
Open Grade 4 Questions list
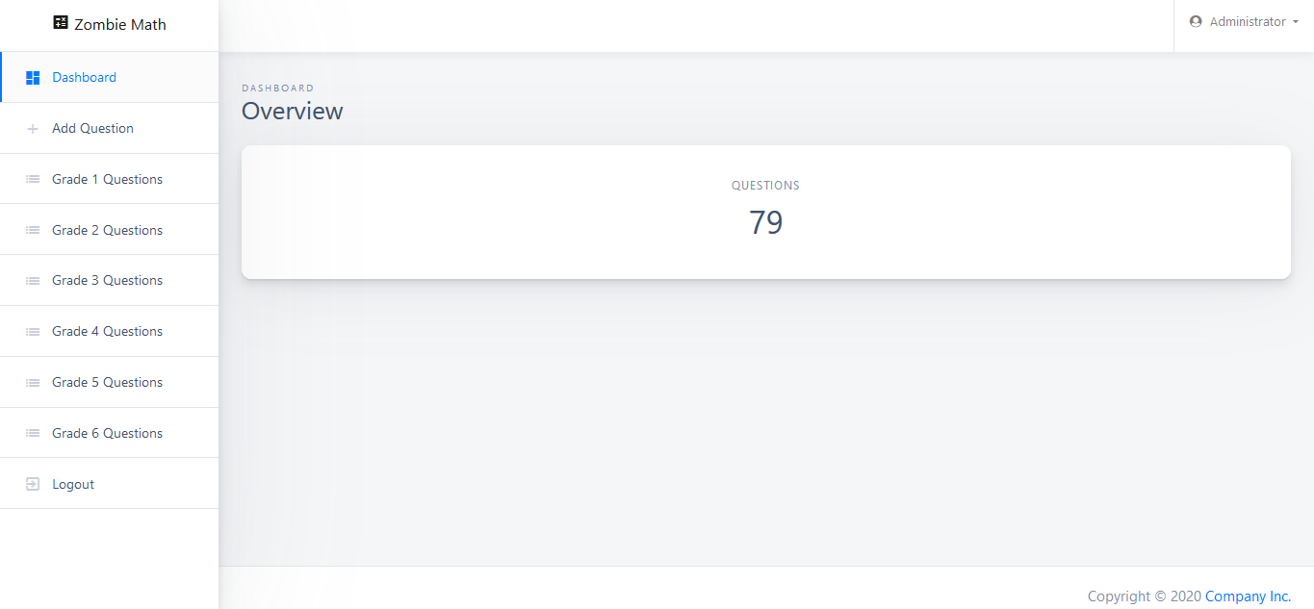point(107,332)
